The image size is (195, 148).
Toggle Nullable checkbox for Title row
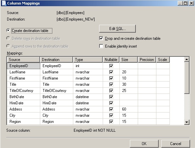[x=111, y=84]
